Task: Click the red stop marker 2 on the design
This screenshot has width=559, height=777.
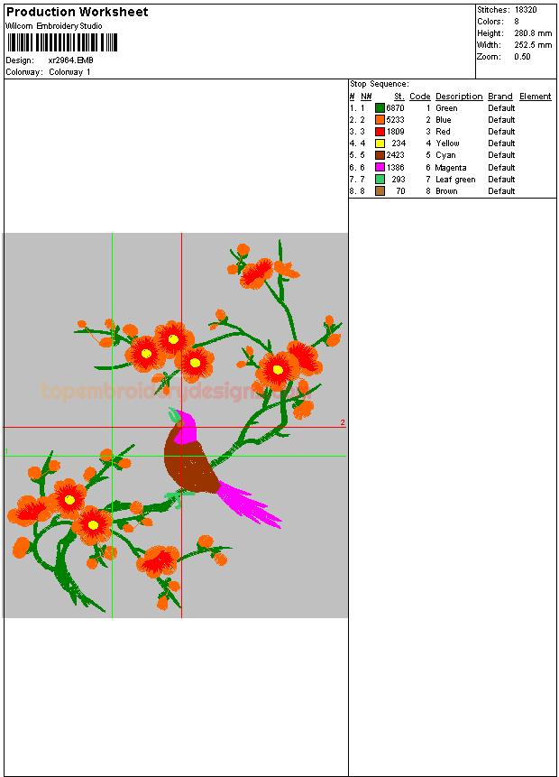Action: [343, 423]
